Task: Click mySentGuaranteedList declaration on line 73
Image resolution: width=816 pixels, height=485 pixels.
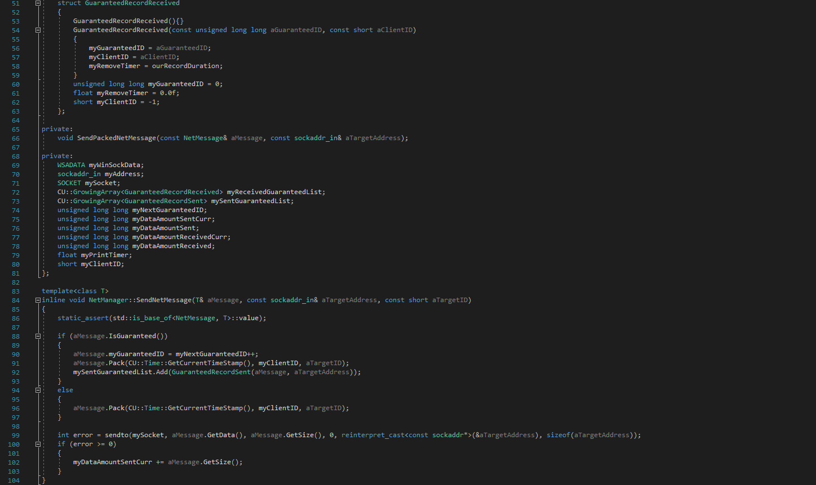Action: coord(251,201)
